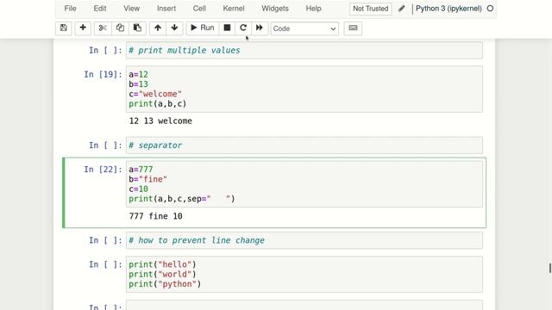Click the pencil edit icon beside Not Trusted
This screenshot has height=310, width=552.
[402, 9]
